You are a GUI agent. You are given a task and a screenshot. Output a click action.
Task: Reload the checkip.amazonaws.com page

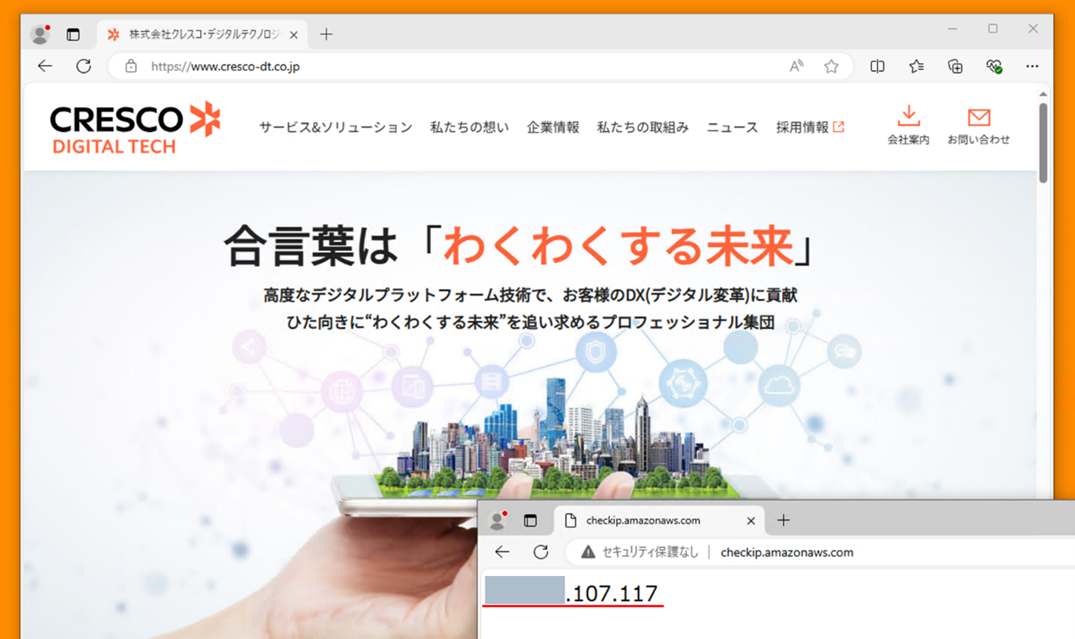[x=540, y=552]
